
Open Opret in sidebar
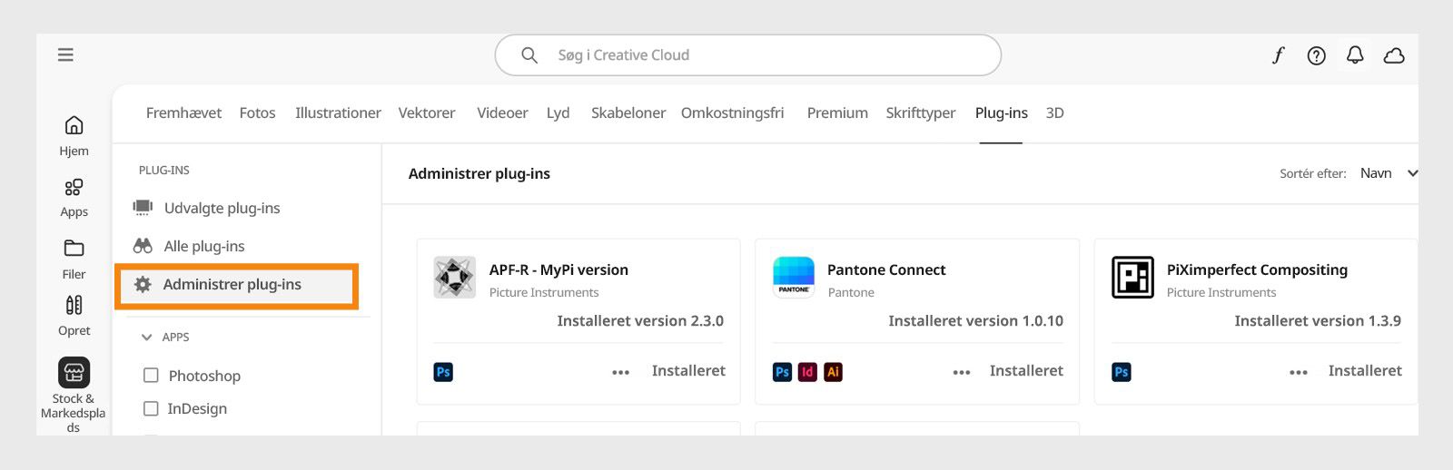pyautogui.click(x=74, y=316)
